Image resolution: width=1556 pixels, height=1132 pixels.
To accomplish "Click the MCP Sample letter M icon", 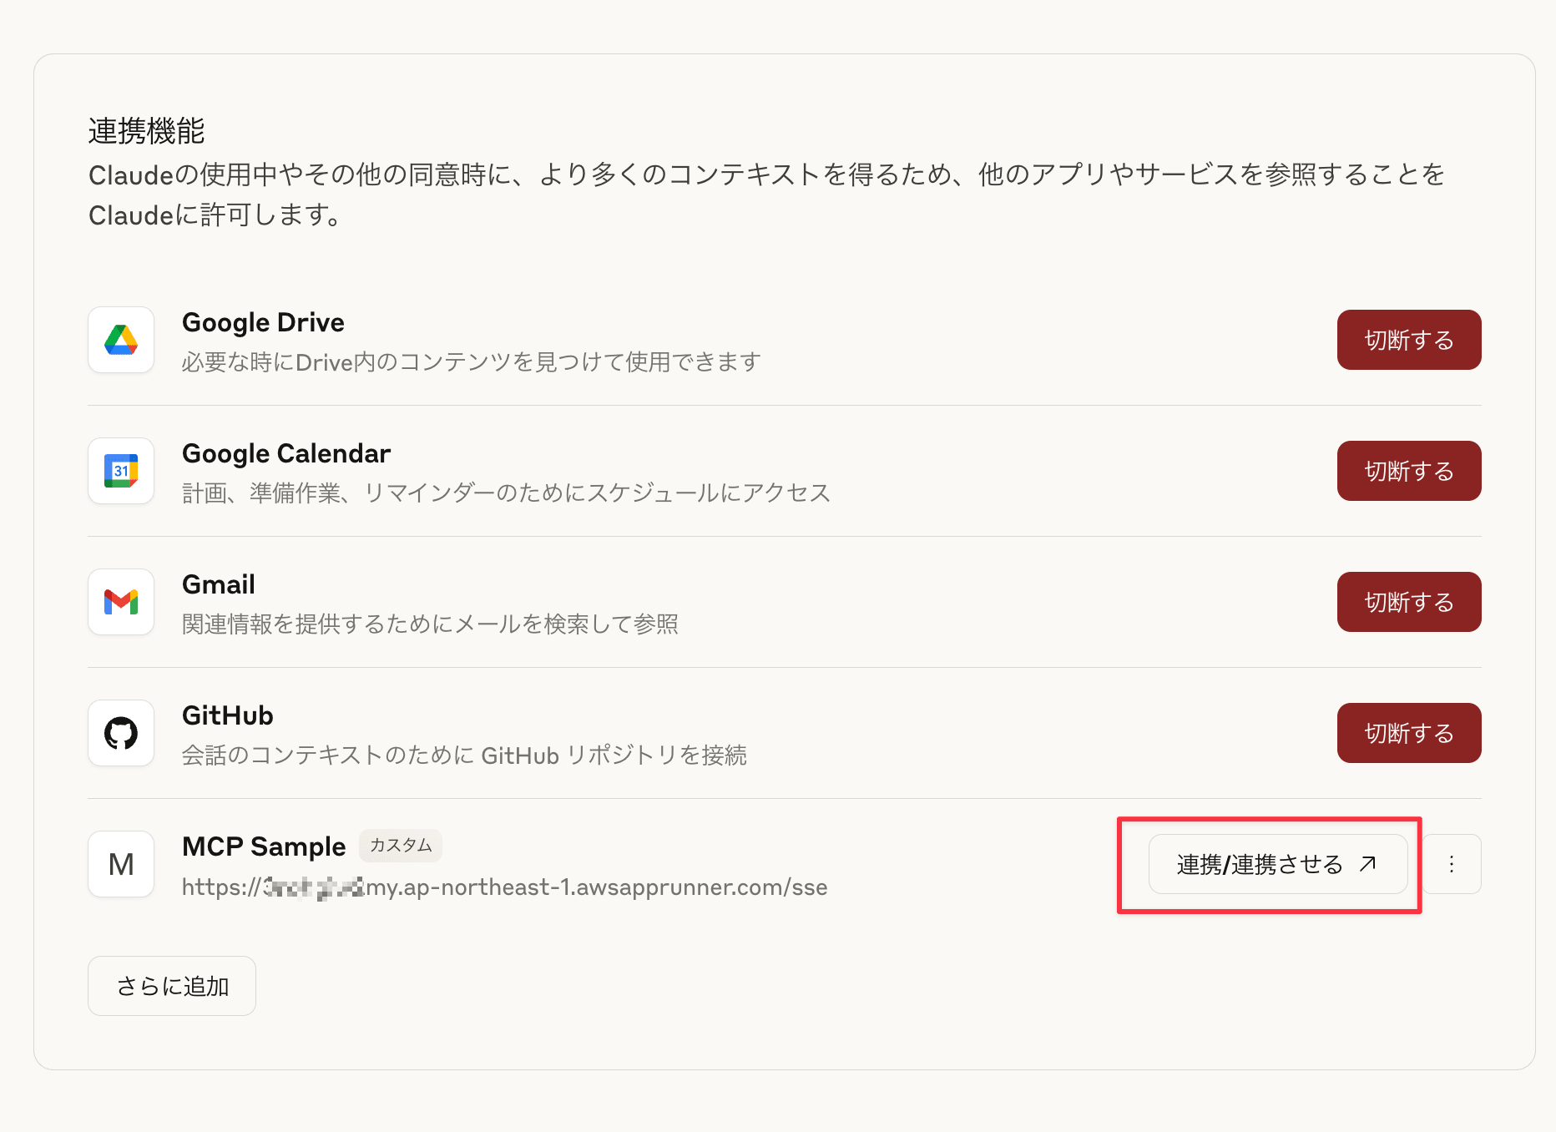I will click(x=121, y=864).
